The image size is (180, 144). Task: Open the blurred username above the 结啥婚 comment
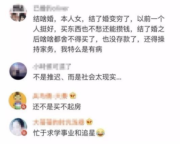tap(51, 8)
